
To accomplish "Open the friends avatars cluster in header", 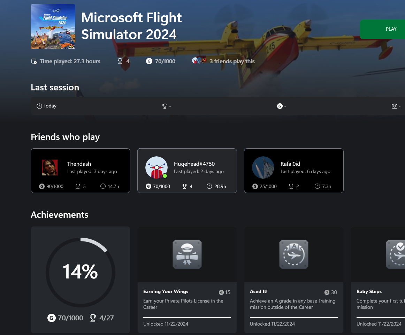I will [199, 61].
